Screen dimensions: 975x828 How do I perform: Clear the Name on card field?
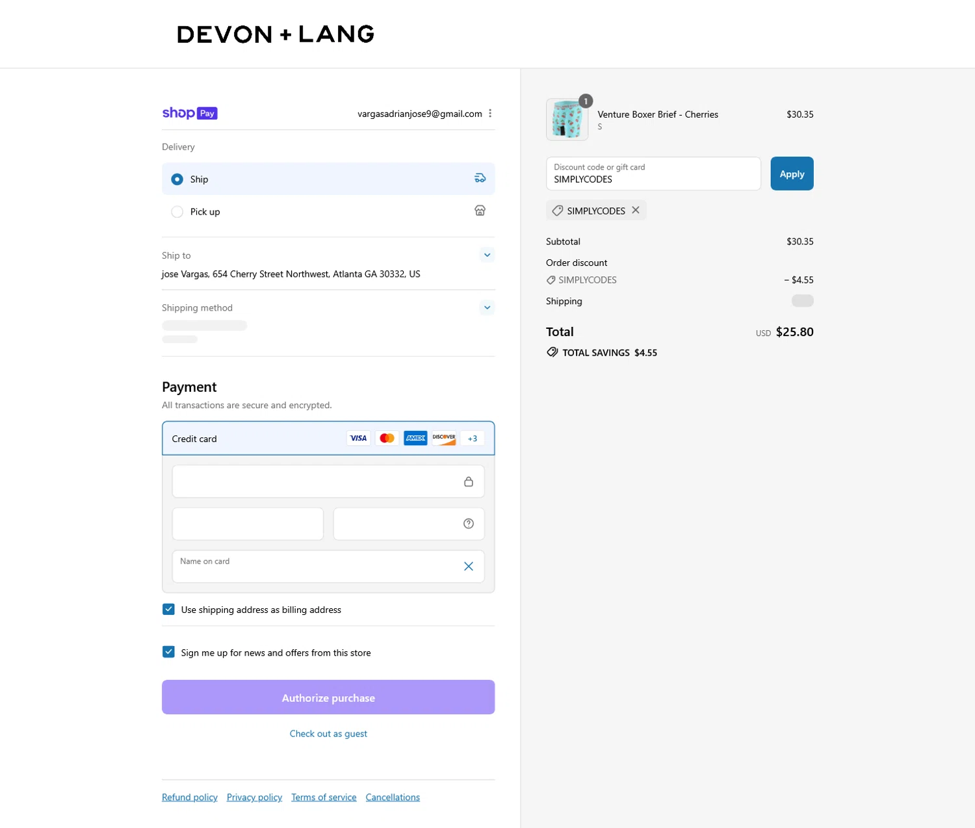(x=469, y=566)
